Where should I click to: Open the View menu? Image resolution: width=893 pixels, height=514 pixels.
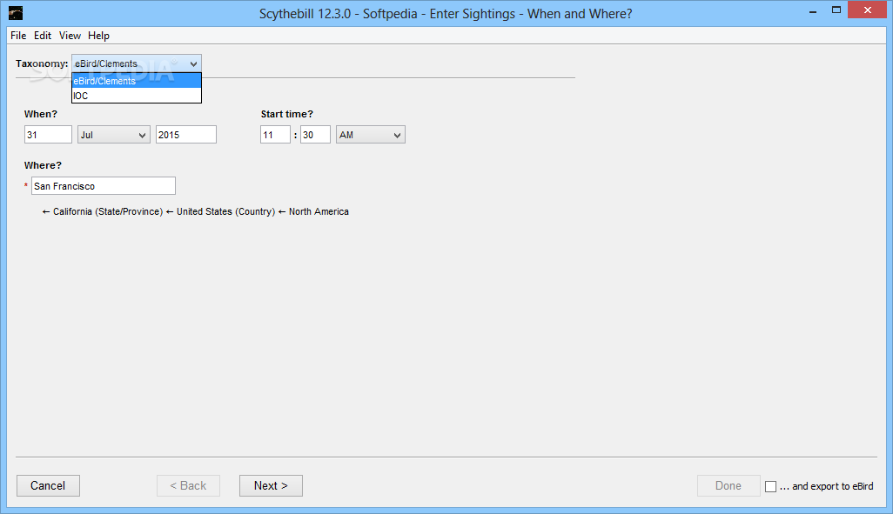(x=70, y=36)
